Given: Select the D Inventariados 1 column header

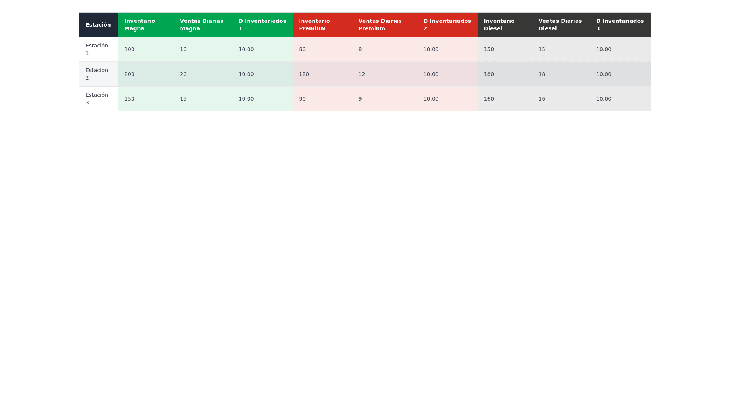Looking at the screenshot, I should coord(262,24).
